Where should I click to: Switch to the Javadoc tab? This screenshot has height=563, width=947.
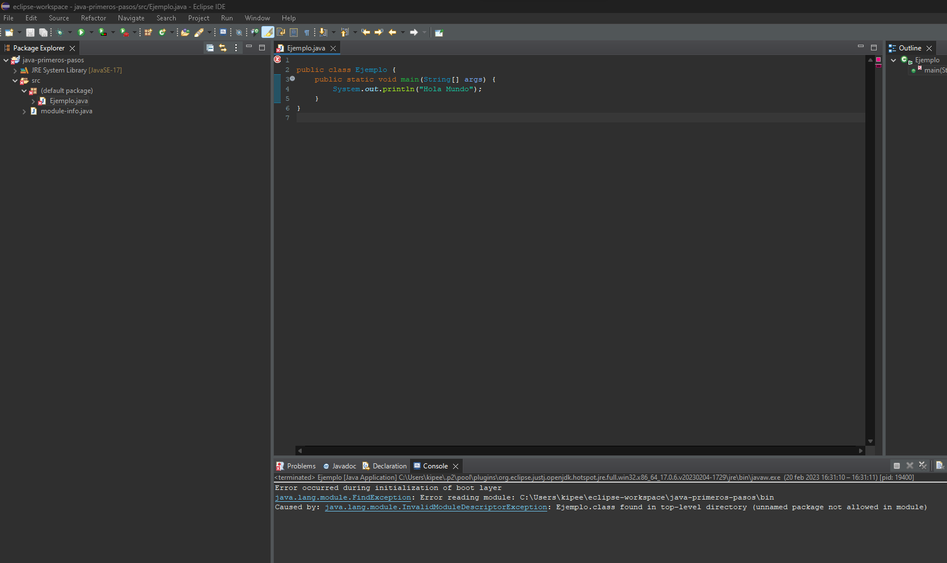click(x=340, y=466)
